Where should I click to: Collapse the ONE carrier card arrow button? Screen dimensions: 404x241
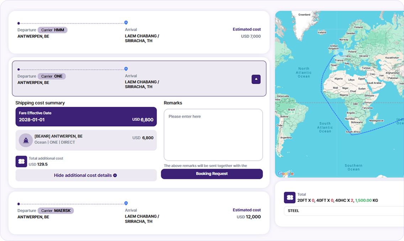256,79
